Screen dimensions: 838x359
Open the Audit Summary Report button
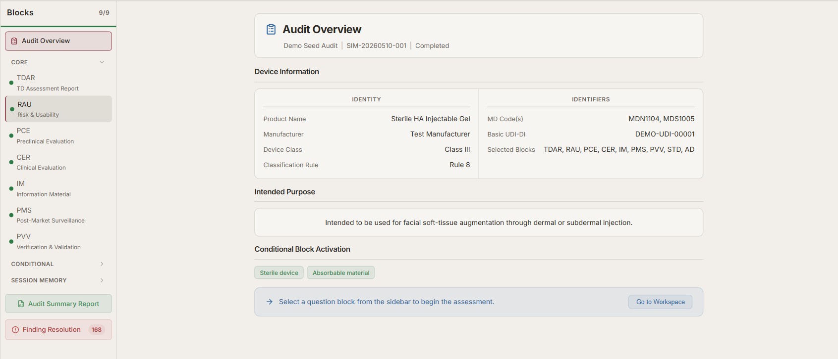pyautogui.click(x=58, y=304)
